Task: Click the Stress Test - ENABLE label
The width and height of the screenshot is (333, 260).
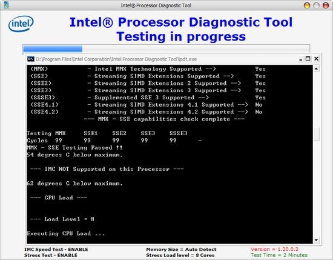Action: [50, 255]
